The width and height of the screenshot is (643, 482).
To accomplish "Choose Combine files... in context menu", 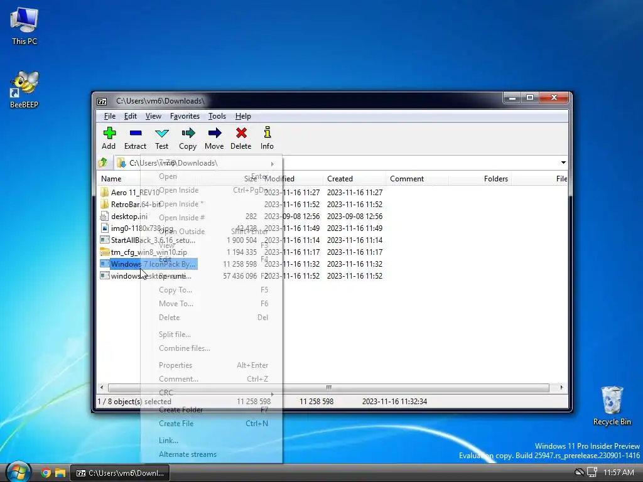I will (212, 348).
